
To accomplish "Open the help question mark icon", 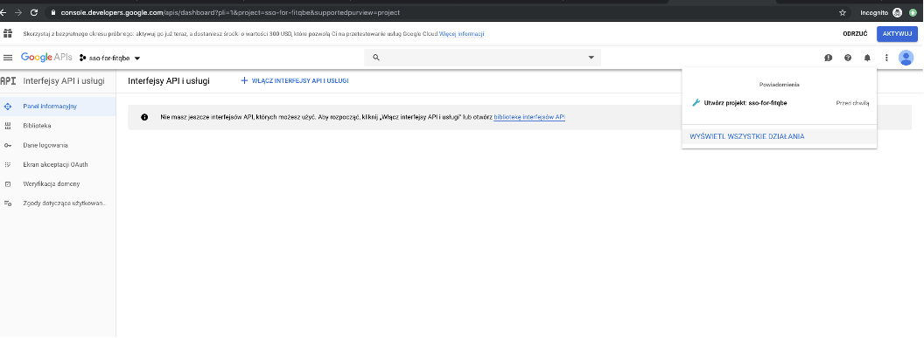I will coord(848,58).
